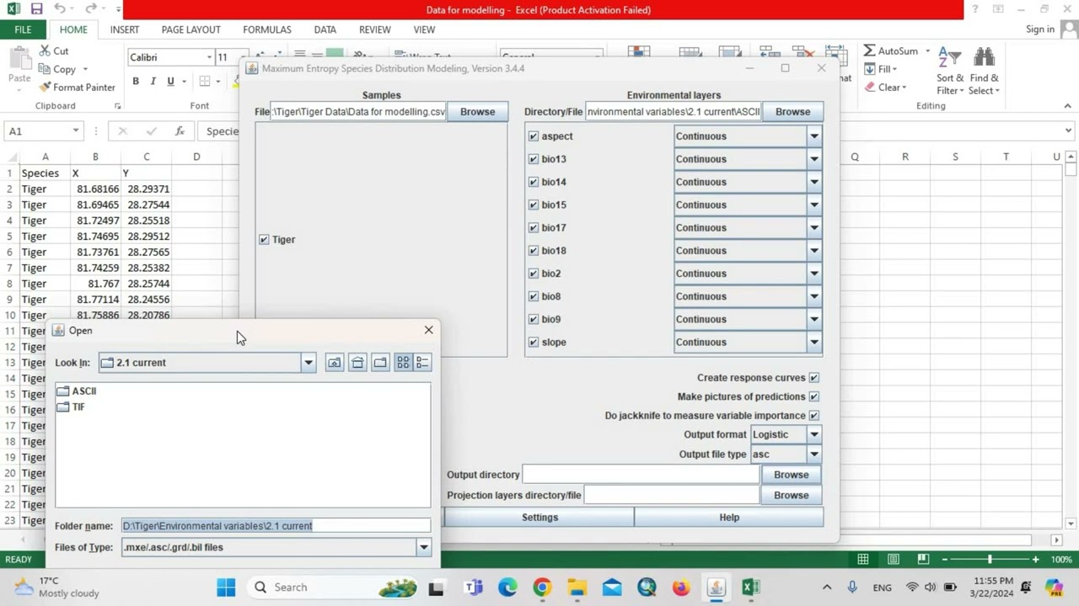Image resolution: width=1079 pixels, height=606 pixels.
Task: Open the Files of Type dropdown
Action: tap(423, 547)
